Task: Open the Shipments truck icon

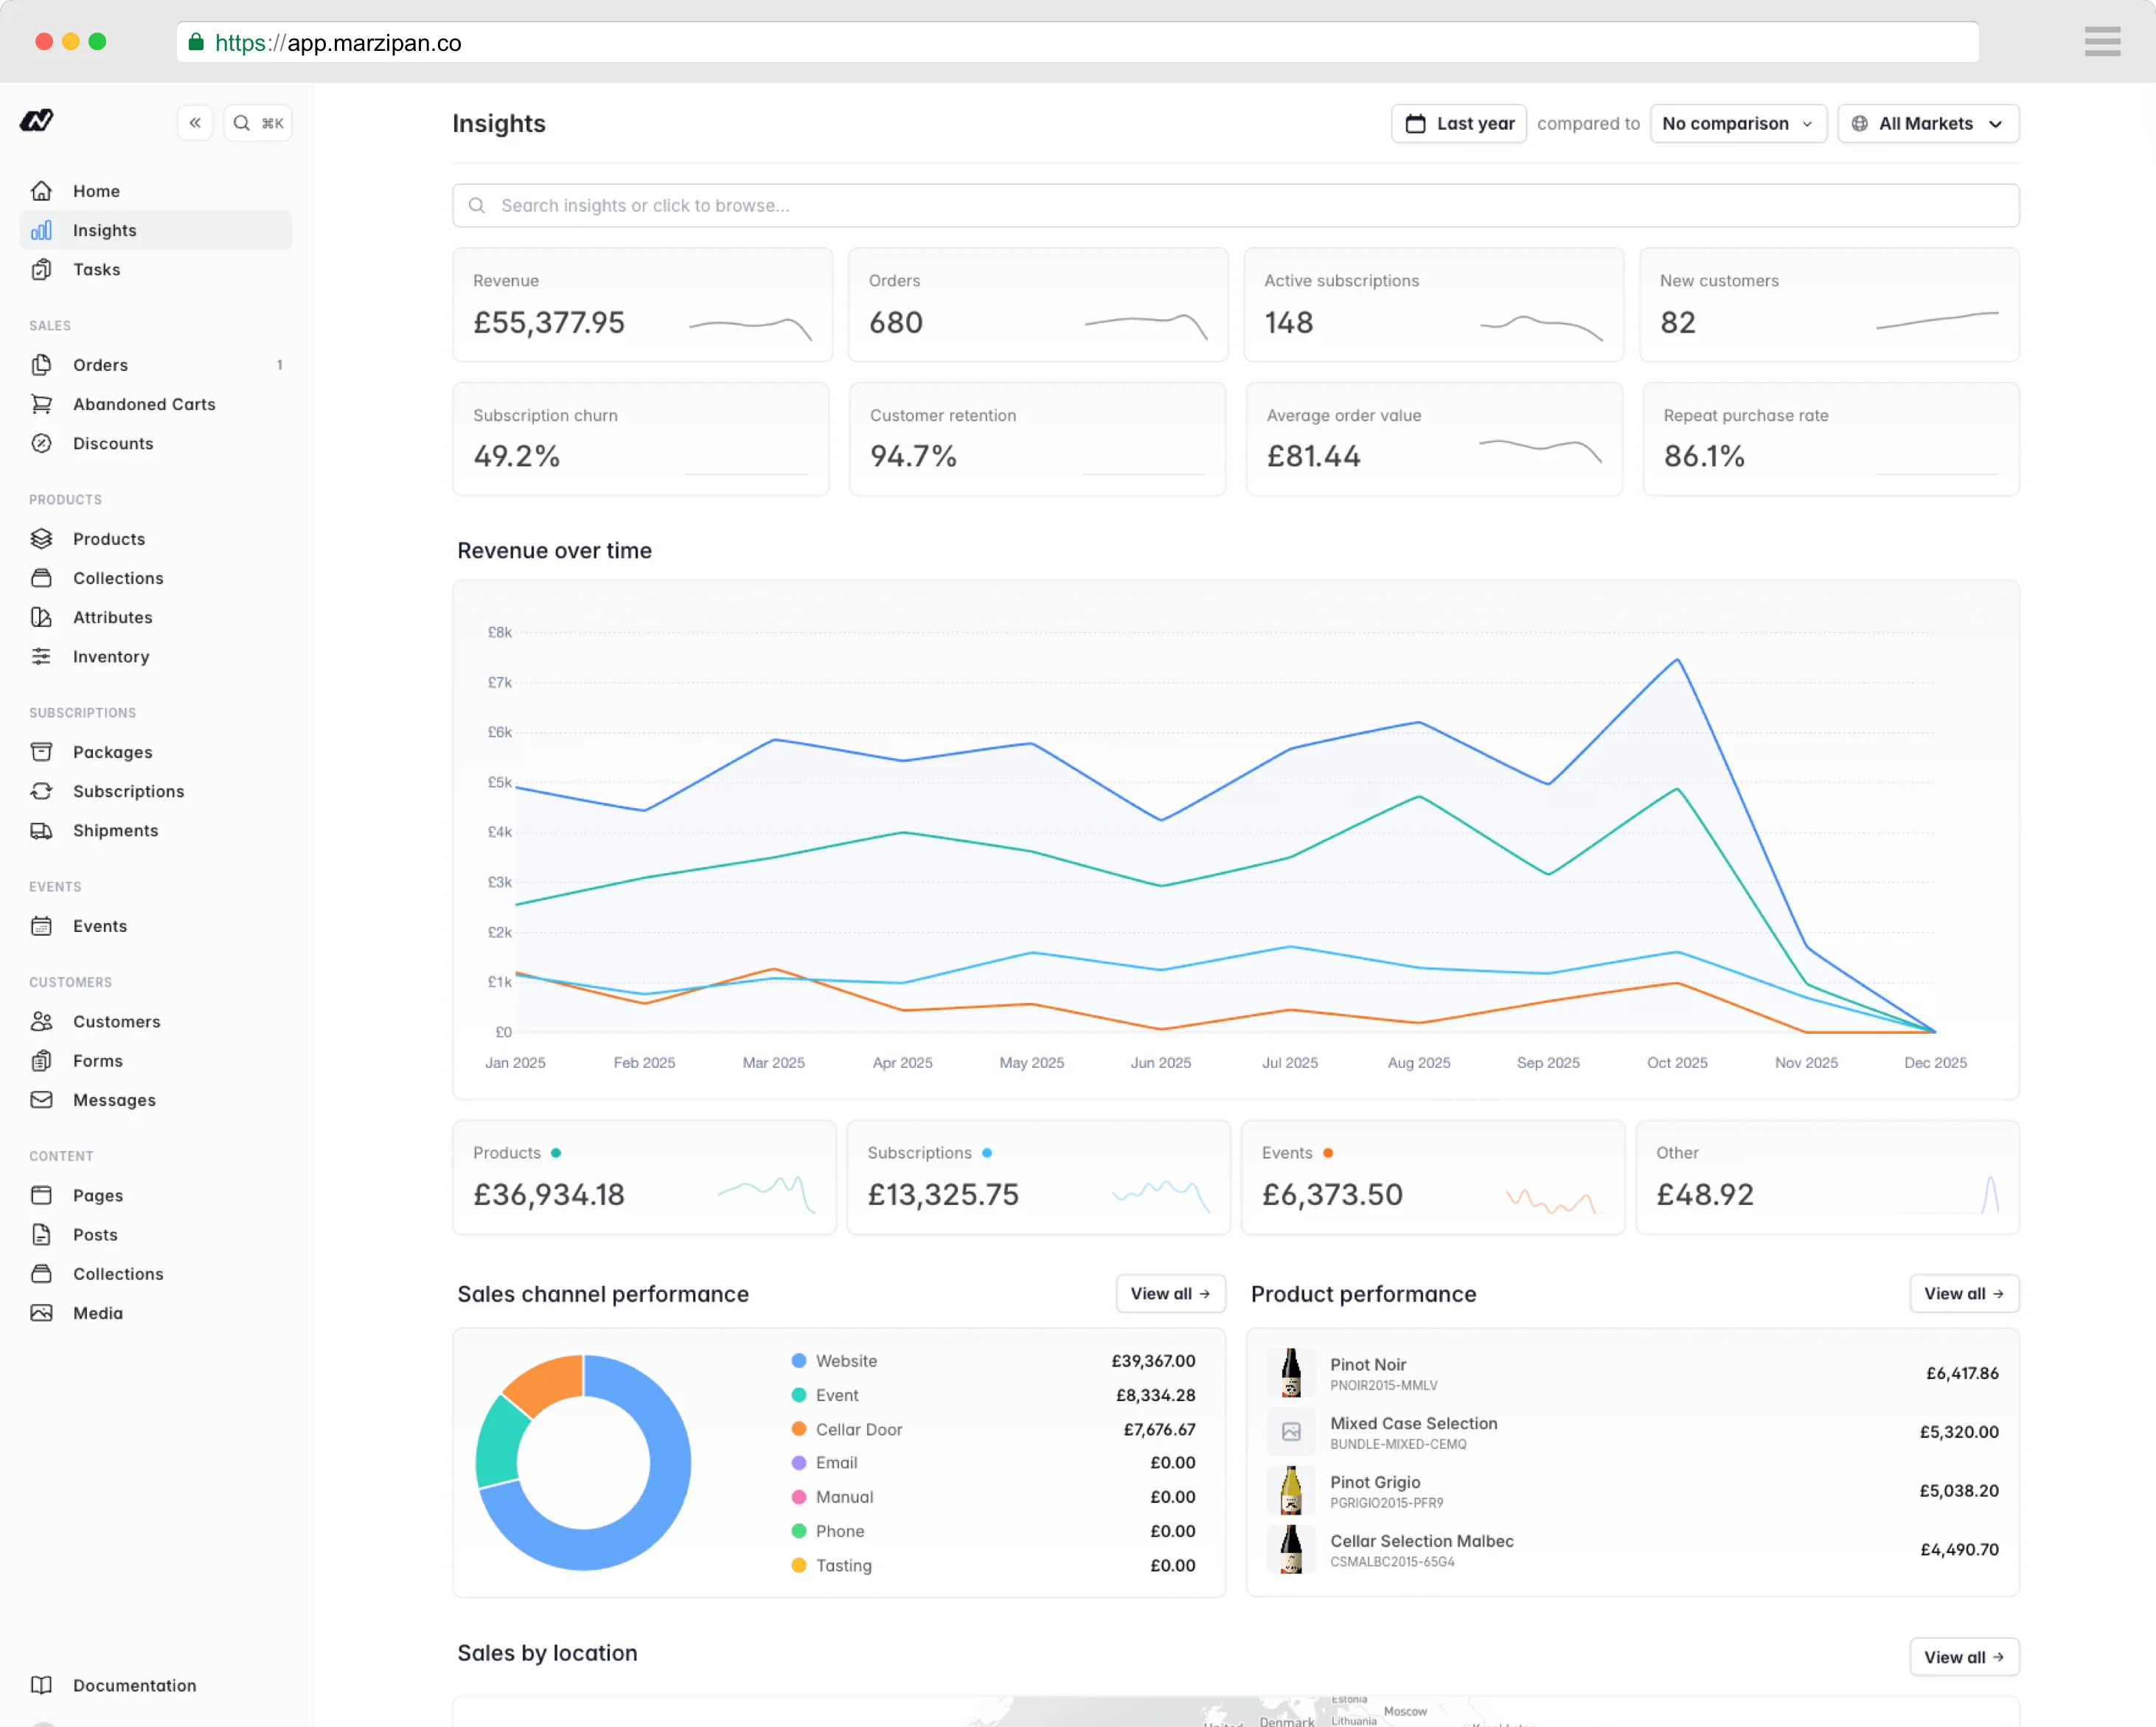Action: point(42,830)
